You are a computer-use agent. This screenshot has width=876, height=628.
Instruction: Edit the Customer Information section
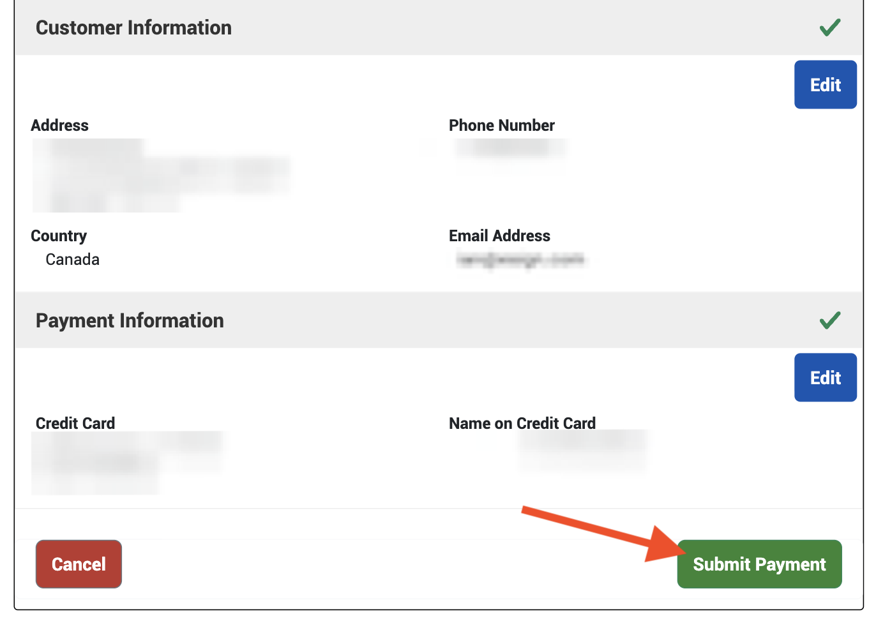(x=826, y=85)
